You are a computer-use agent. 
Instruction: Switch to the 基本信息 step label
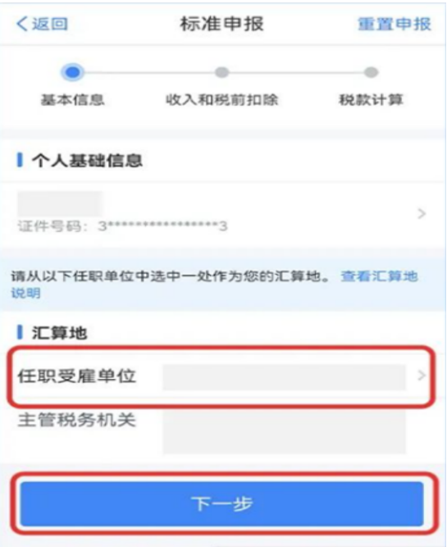pyautogui.click(x=72, y=100)
